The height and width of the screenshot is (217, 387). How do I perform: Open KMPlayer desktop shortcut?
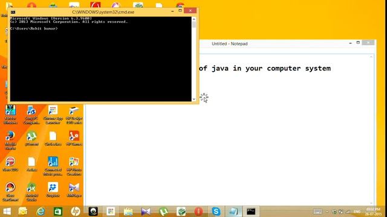(x=74, y=189)
